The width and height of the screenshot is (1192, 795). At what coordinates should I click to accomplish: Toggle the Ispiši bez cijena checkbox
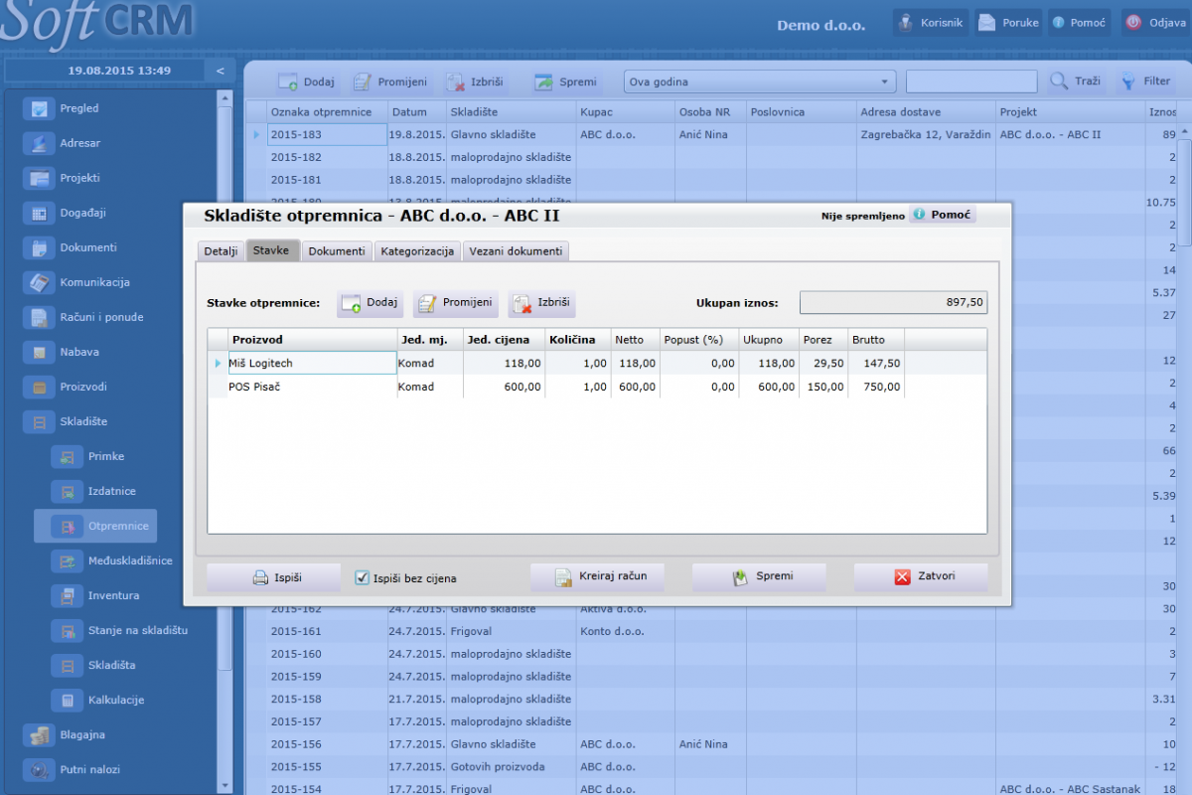click(x=362, y=577)
